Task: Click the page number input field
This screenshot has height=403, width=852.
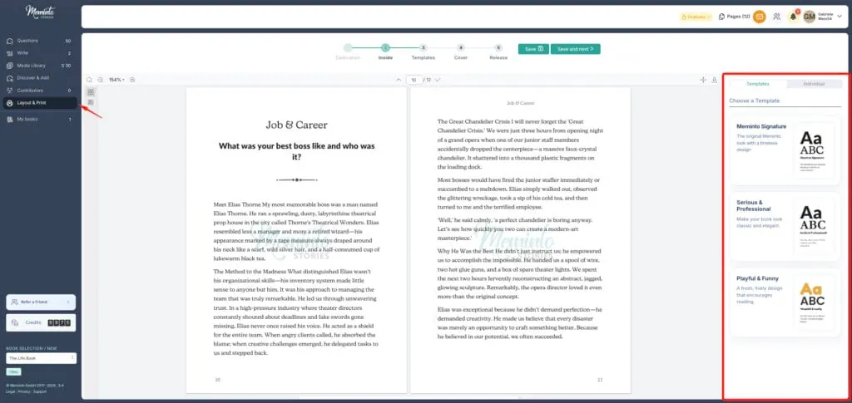Action: (x=414, y=80)
